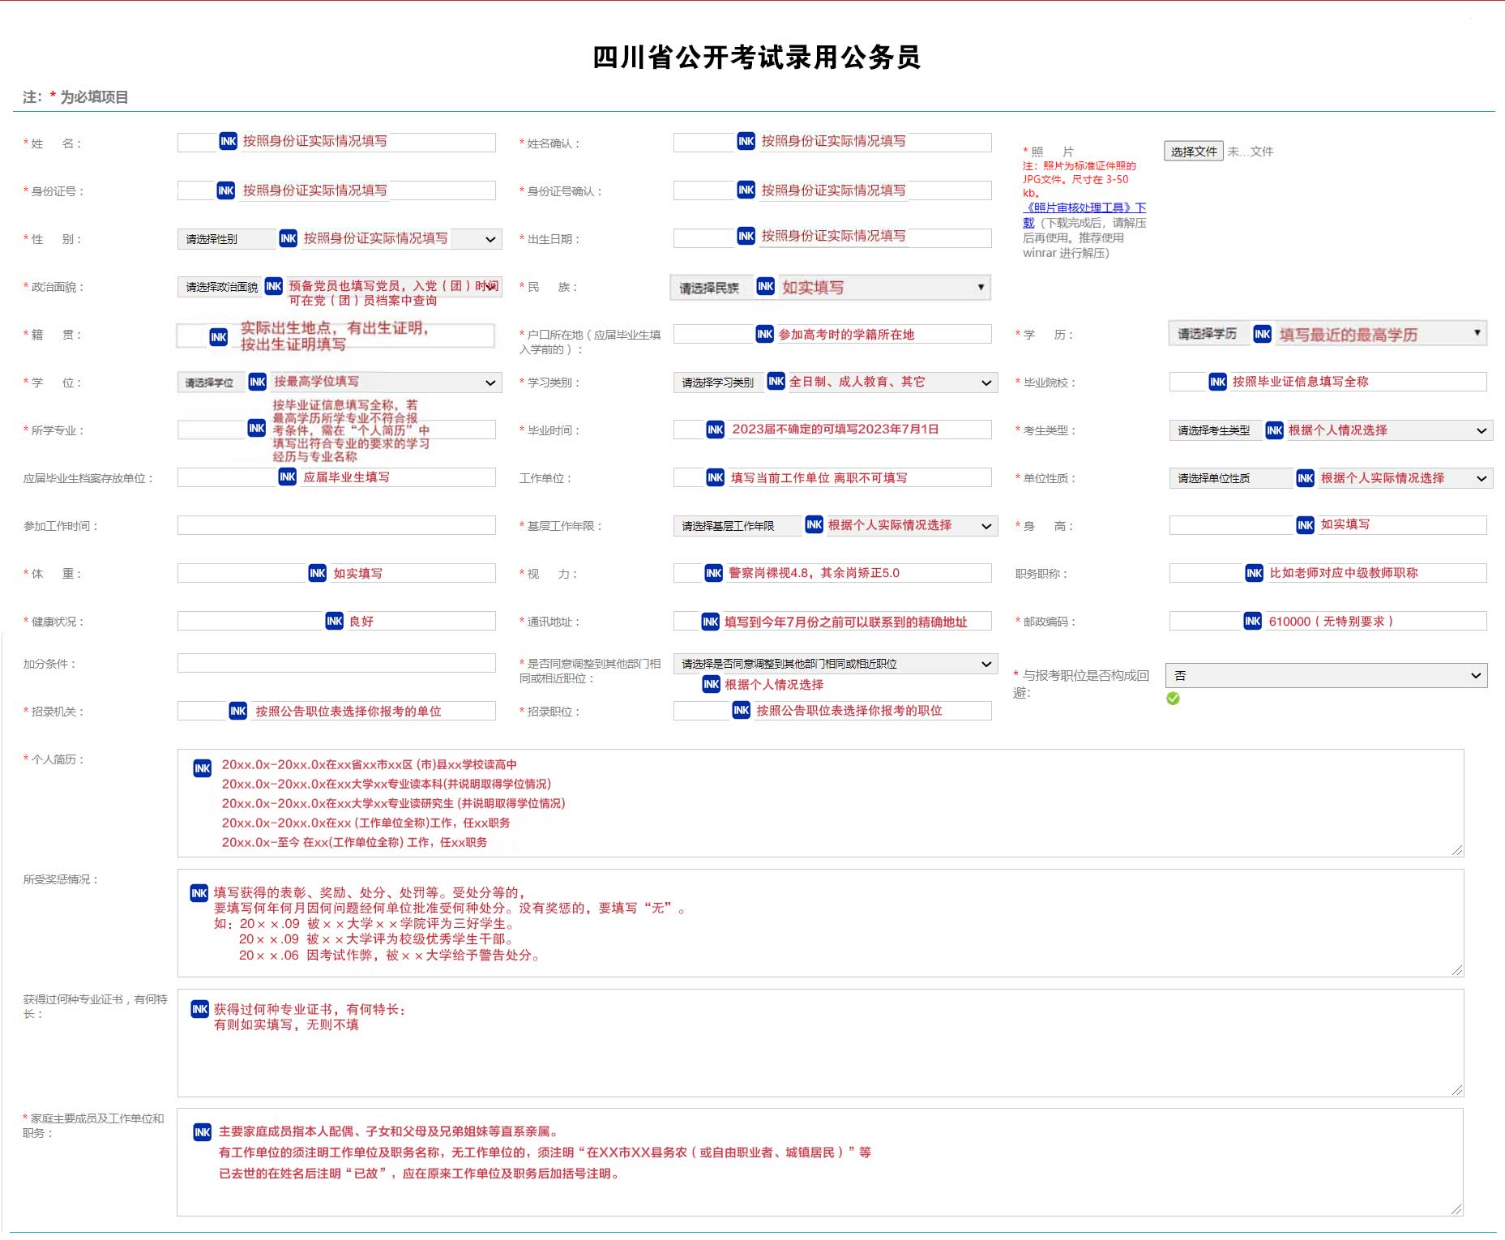Click the 参加工作时间 input field
Viewport: 1505px width, 1240px height.
(336, 525)
